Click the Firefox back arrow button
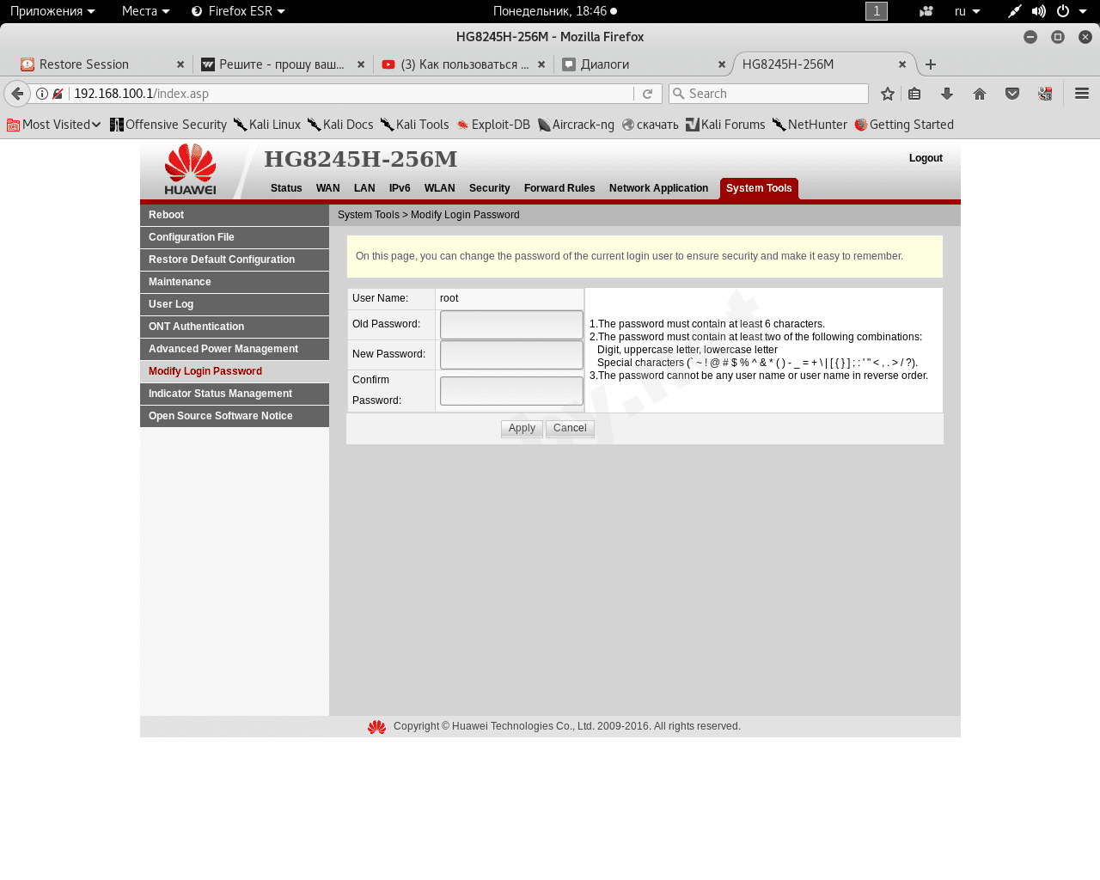 (x=17, y=94)
